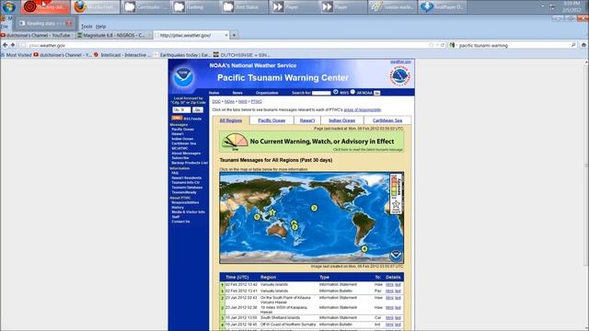
Task: Click the tsunami threat gauge icon
Action: click(236, 142)
